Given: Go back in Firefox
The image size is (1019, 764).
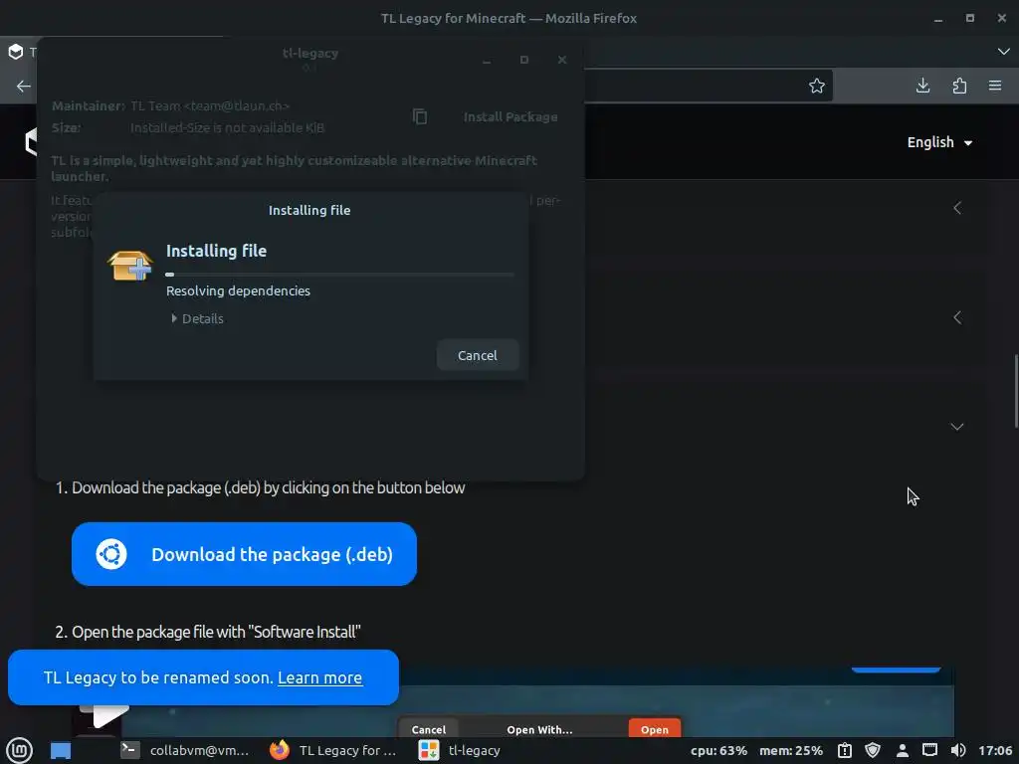Looking at the screenshot, I should coord(24,86).
